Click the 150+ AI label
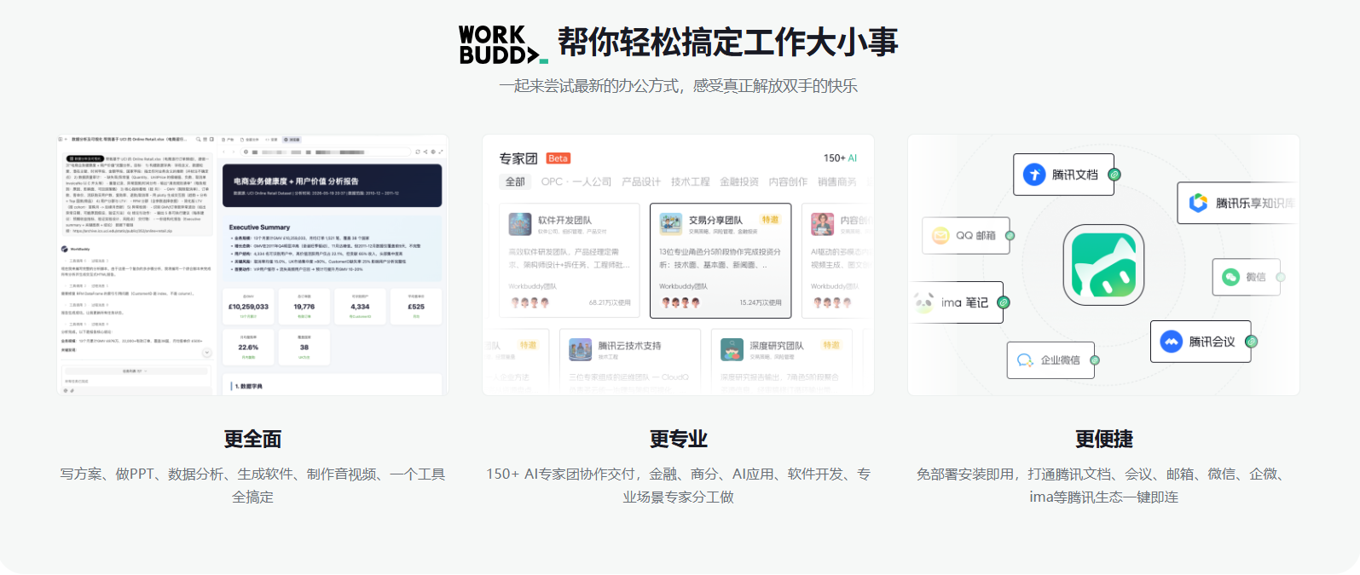The height and width of the screenshot is (575, 1360). pyautogui.click(x=840, y=158)
